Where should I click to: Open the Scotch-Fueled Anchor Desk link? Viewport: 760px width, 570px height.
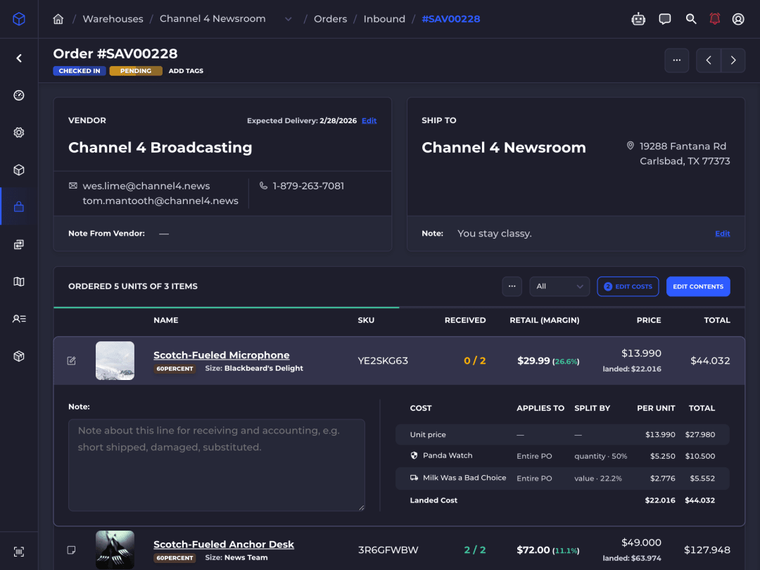pos(224,544)
